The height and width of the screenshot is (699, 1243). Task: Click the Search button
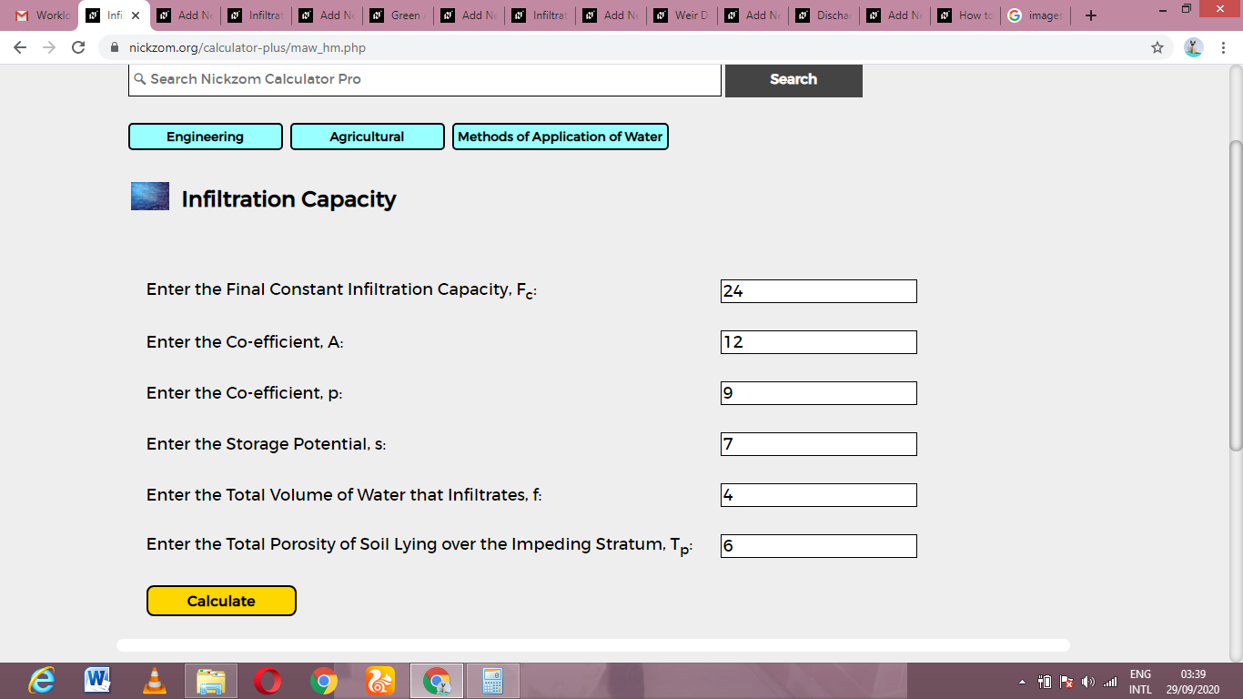tap(793, 79)
